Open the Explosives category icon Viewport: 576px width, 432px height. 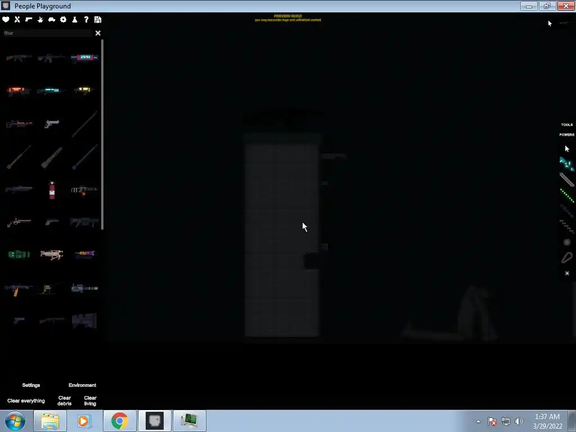pyautogui.click(x=40, y=20)
